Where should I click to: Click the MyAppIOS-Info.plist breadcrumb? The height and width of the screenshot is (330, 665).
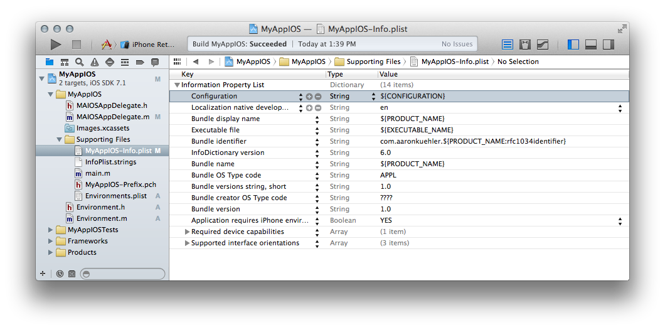pyautogui.click(x=449, y=61)
